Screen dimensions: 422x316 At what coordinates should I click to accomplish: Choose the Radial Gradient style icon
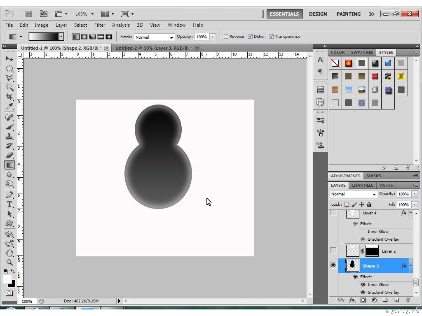(x=84, y=37)
